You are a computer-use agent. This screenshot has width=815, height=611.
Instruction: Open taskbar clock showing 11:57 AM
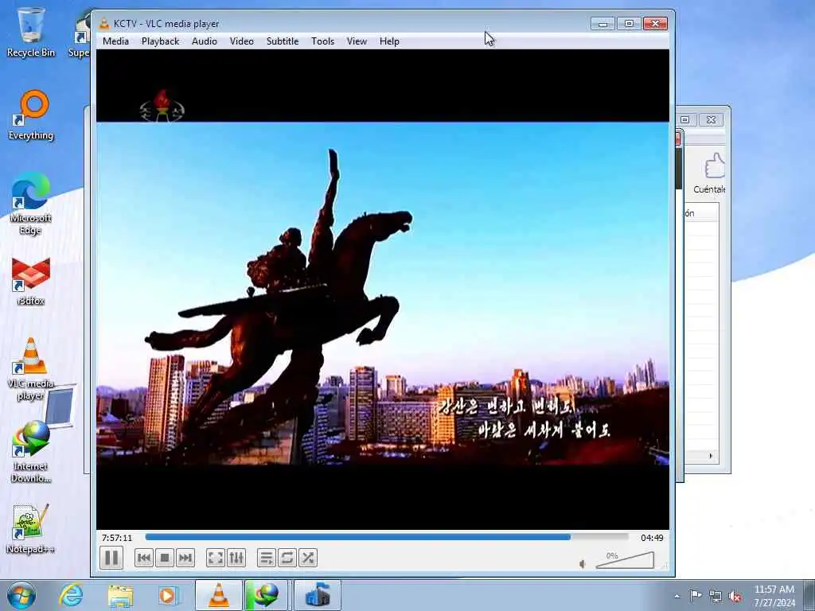[x=774, y=596]
